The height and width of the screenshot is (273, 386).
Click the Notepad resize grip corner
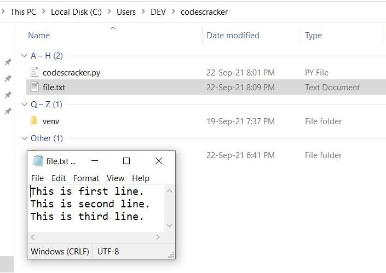click(x=171, y=254)
